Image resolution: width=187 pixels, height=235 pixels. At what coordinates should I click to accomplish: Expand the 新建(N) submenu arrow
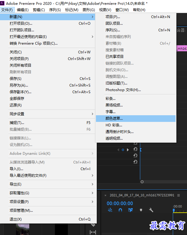point(93,17)
